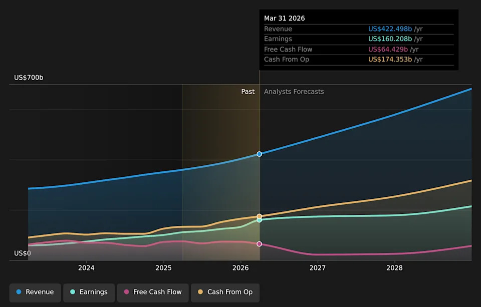The width and height of the screenshot is (481, 307).
Task: Click the Revenue row label in tooltip
Action: point(278,29)
